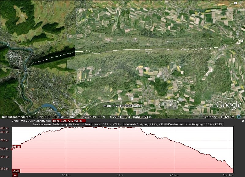
Task: Select the Höhendifferenz range value
Action: (x=102, y=125)
